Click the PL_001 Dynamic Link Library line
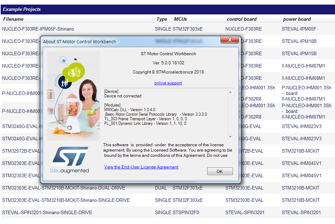335x224 pixels. (145, 123)
